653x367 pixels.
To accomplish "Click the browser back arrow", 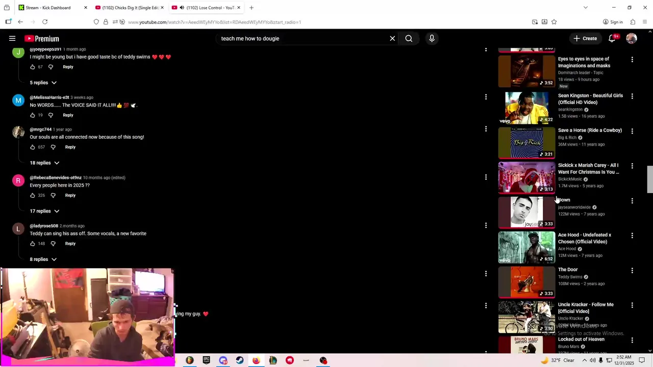I will (20, 22).
